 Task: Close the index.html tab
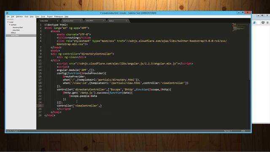click(58, 21)
